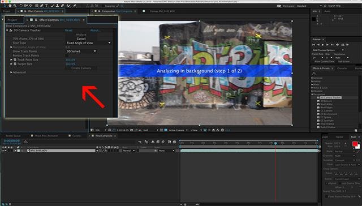Select the Puppet Pin tool

(75, 6)
